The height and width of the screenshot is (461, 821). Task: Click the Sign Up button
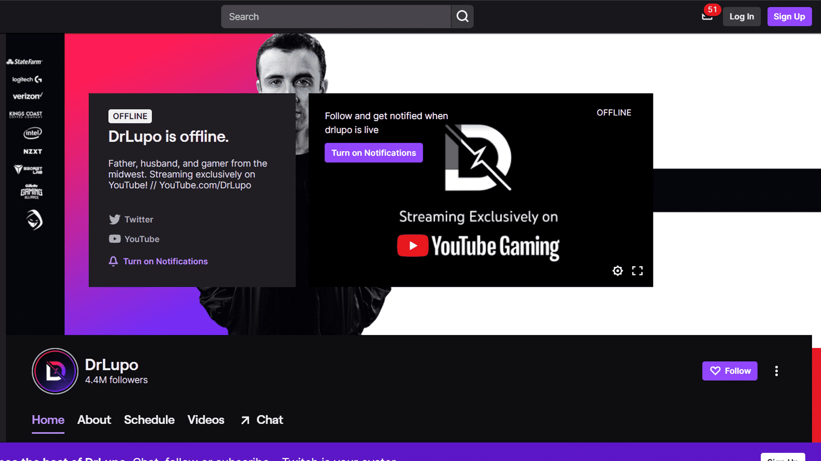(789, 17)
